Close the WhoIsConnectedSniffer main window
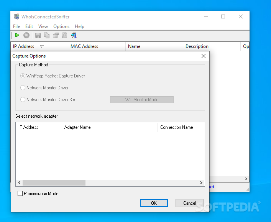271x222 pixels. pyautogui.click(x=241, y=17)
